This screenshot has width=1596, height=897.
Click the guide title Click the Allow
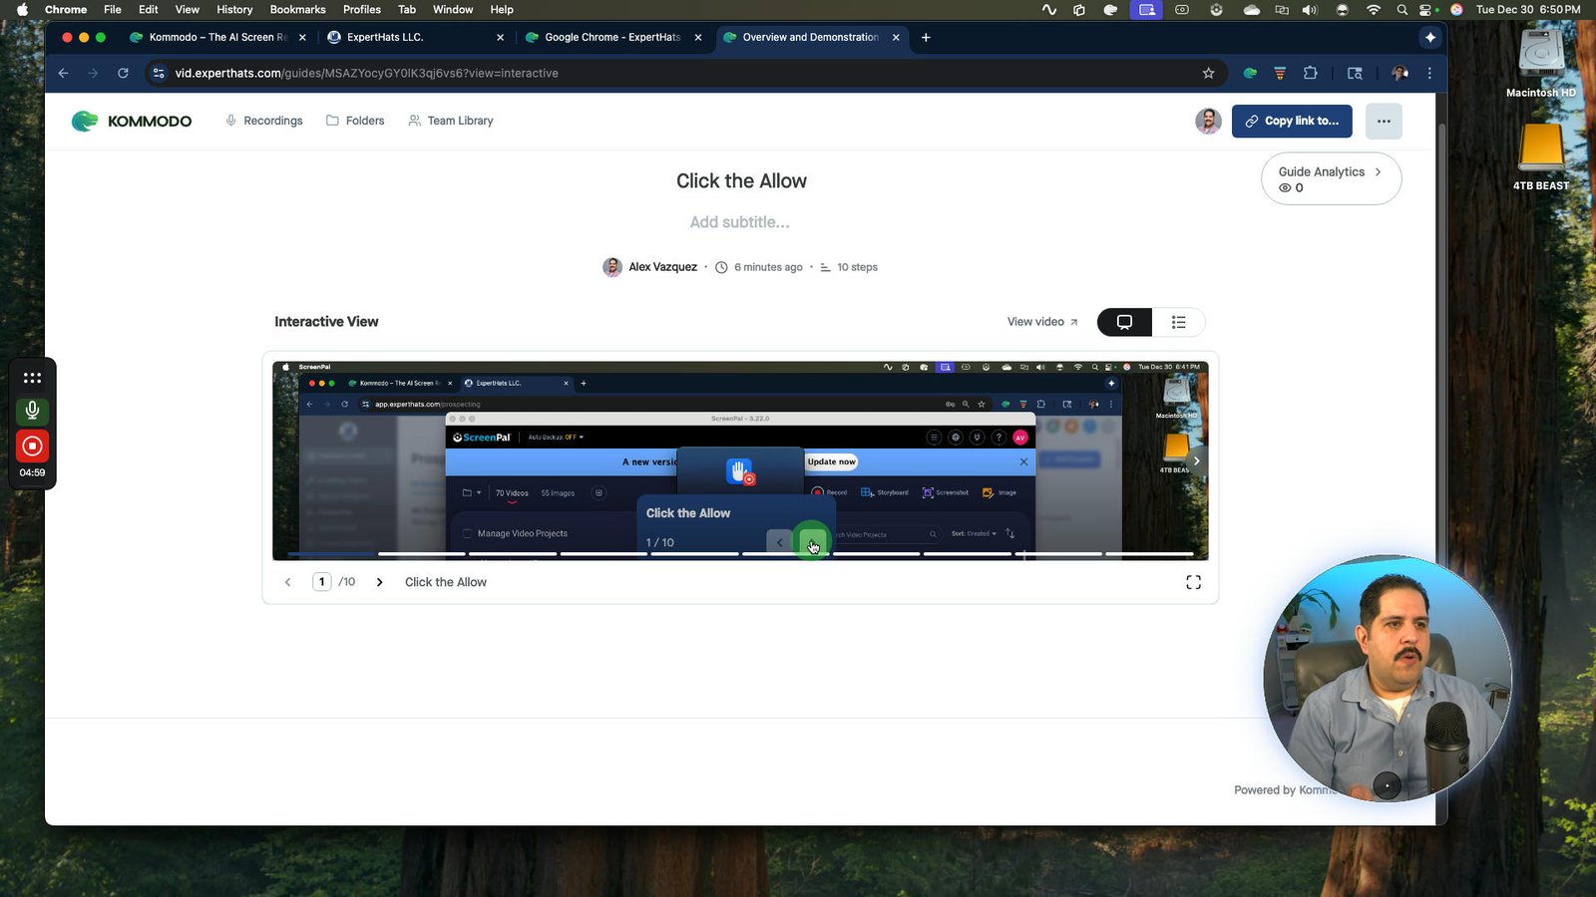(x=741, y=181)
